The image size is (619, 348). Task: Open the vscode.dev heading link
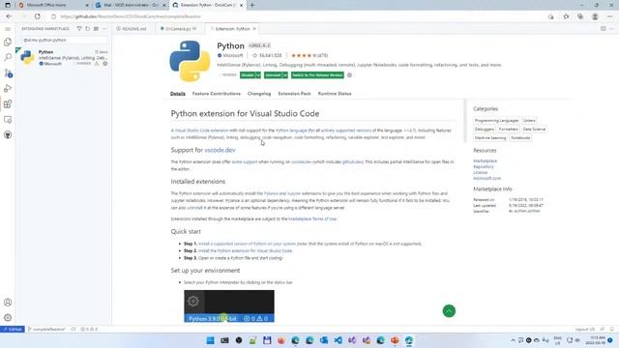pos(220,150)
